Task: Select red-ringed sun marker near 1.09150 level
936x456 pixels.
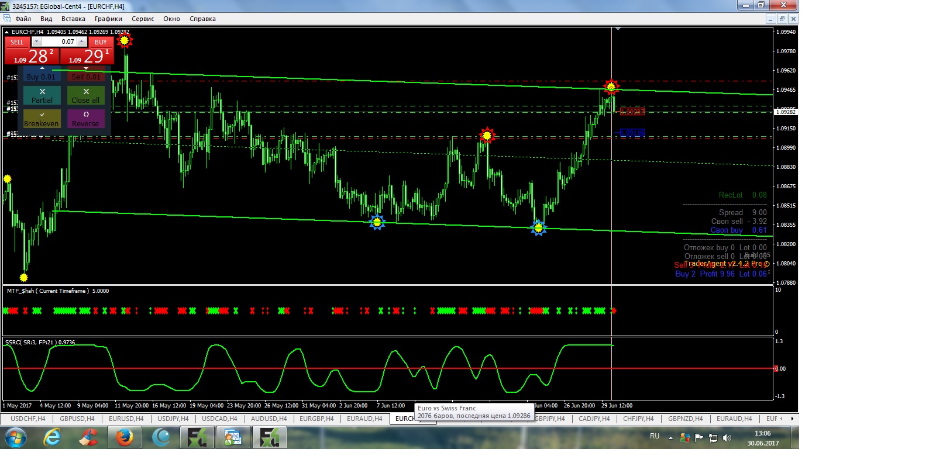Action: point(487,135)
